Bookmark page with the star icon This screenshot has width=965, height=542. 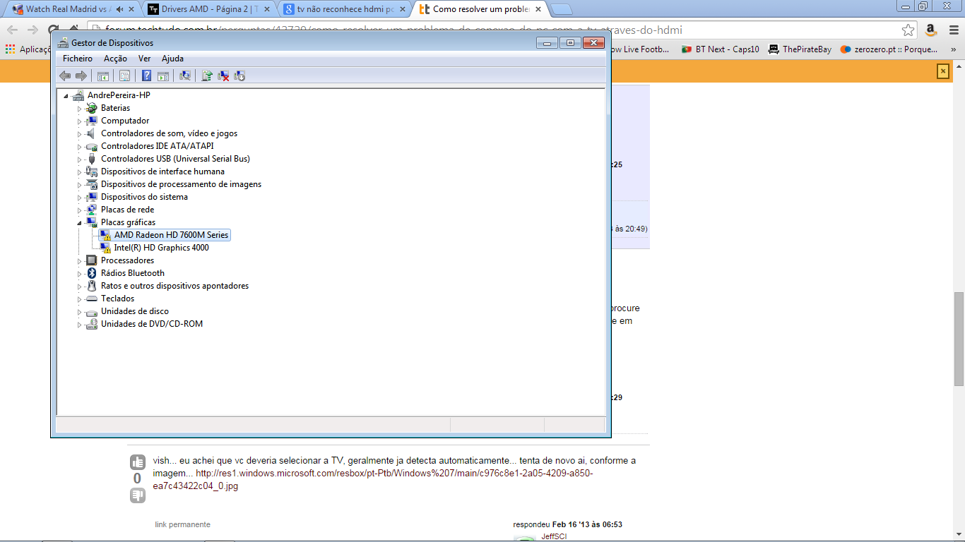(x=908, y=30)
